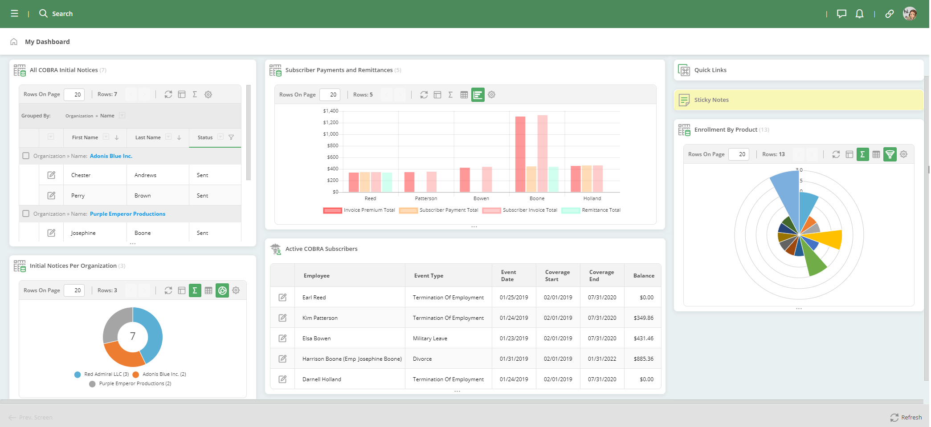Open the Sticky Notes panel
The image size is (931, 427).
pyautogui.click(x=711, y=100)
